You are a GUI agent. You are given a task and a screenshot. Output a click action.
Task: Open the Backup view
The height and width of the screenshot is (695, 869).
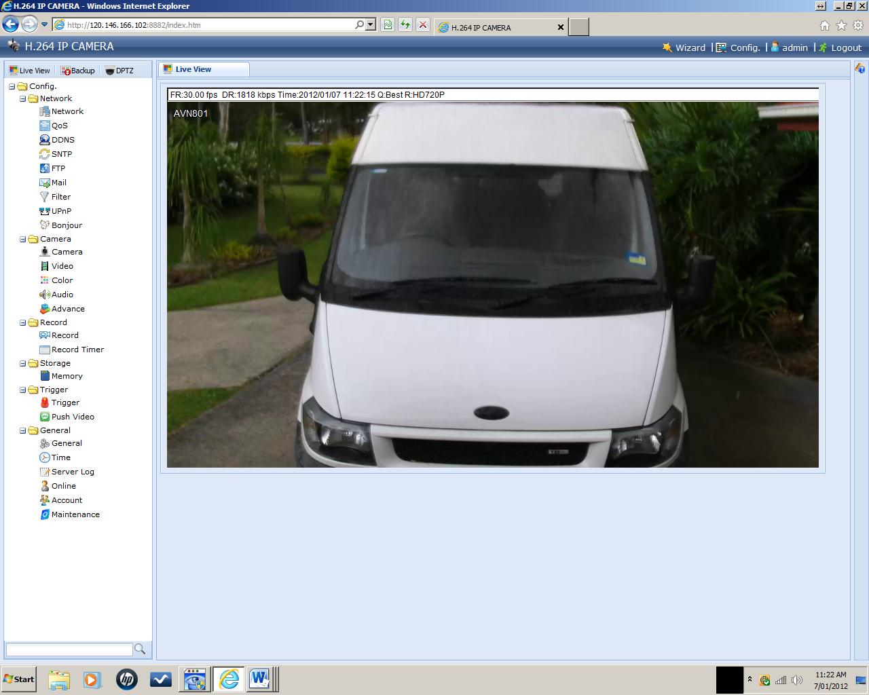click(x=77, y=70)
